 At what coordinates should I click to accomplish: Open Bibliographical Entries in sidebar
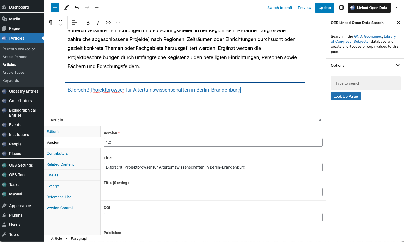(x=22, y=113)
